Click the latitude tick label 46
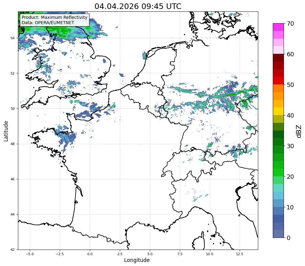The image size is (305, 266). click(x=12, y=179)
